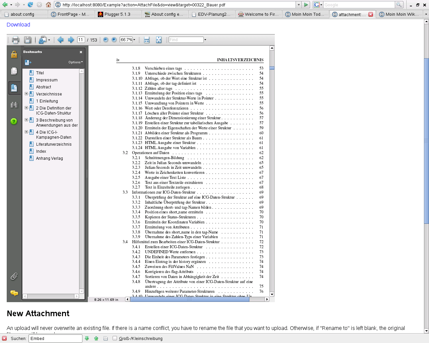Switch to the FrontPage browser tab
This screenshot has height=343, width=429.
click(x=70, y=14)
